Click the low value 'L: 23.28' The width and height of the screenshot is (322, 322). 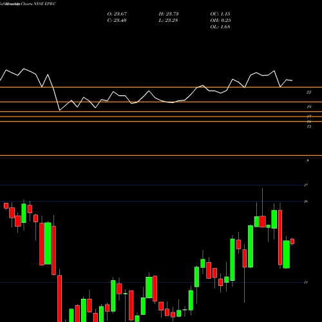pos(168,21)
